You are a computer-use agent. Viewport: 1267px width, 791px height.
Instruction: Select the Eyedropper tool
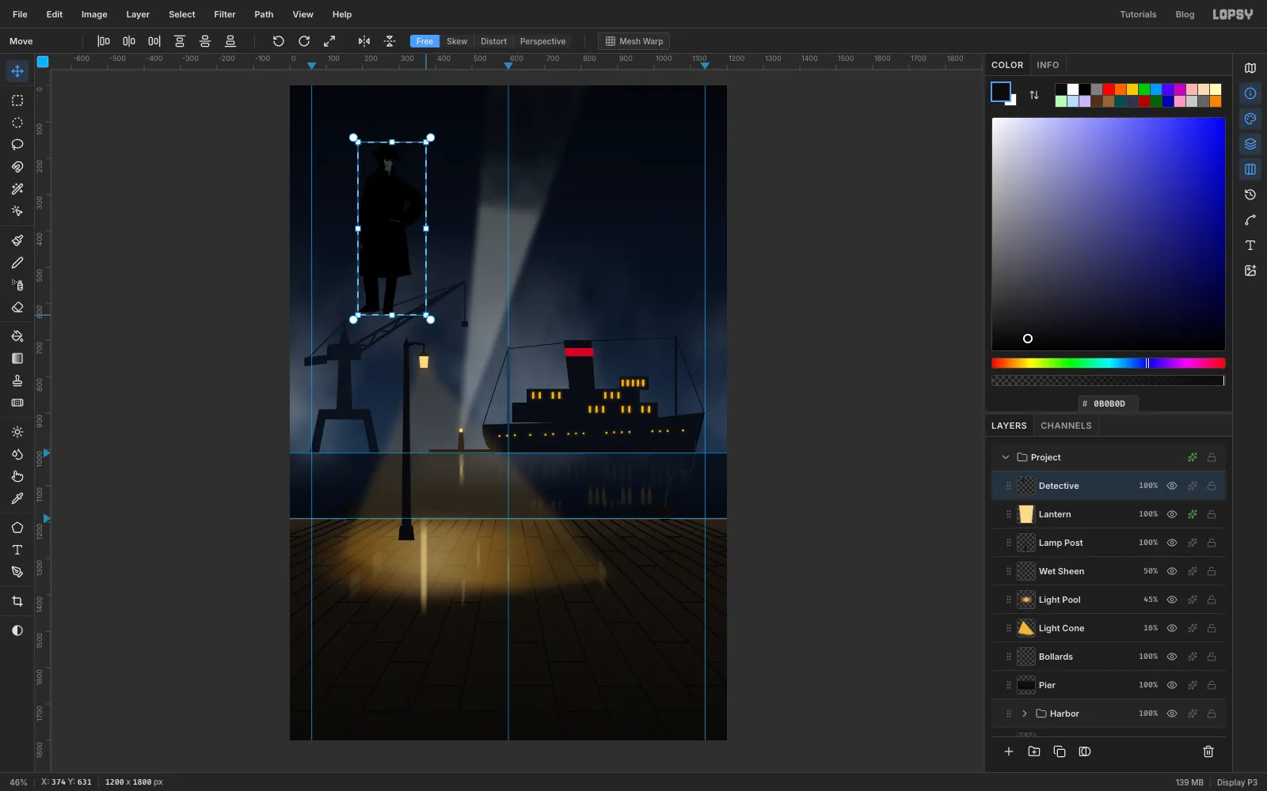point(17,498)
